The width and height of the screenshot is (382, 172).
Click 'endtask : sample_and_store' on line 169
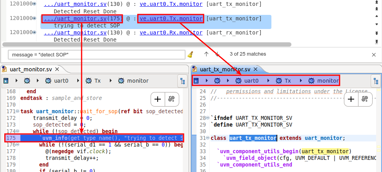61,98
